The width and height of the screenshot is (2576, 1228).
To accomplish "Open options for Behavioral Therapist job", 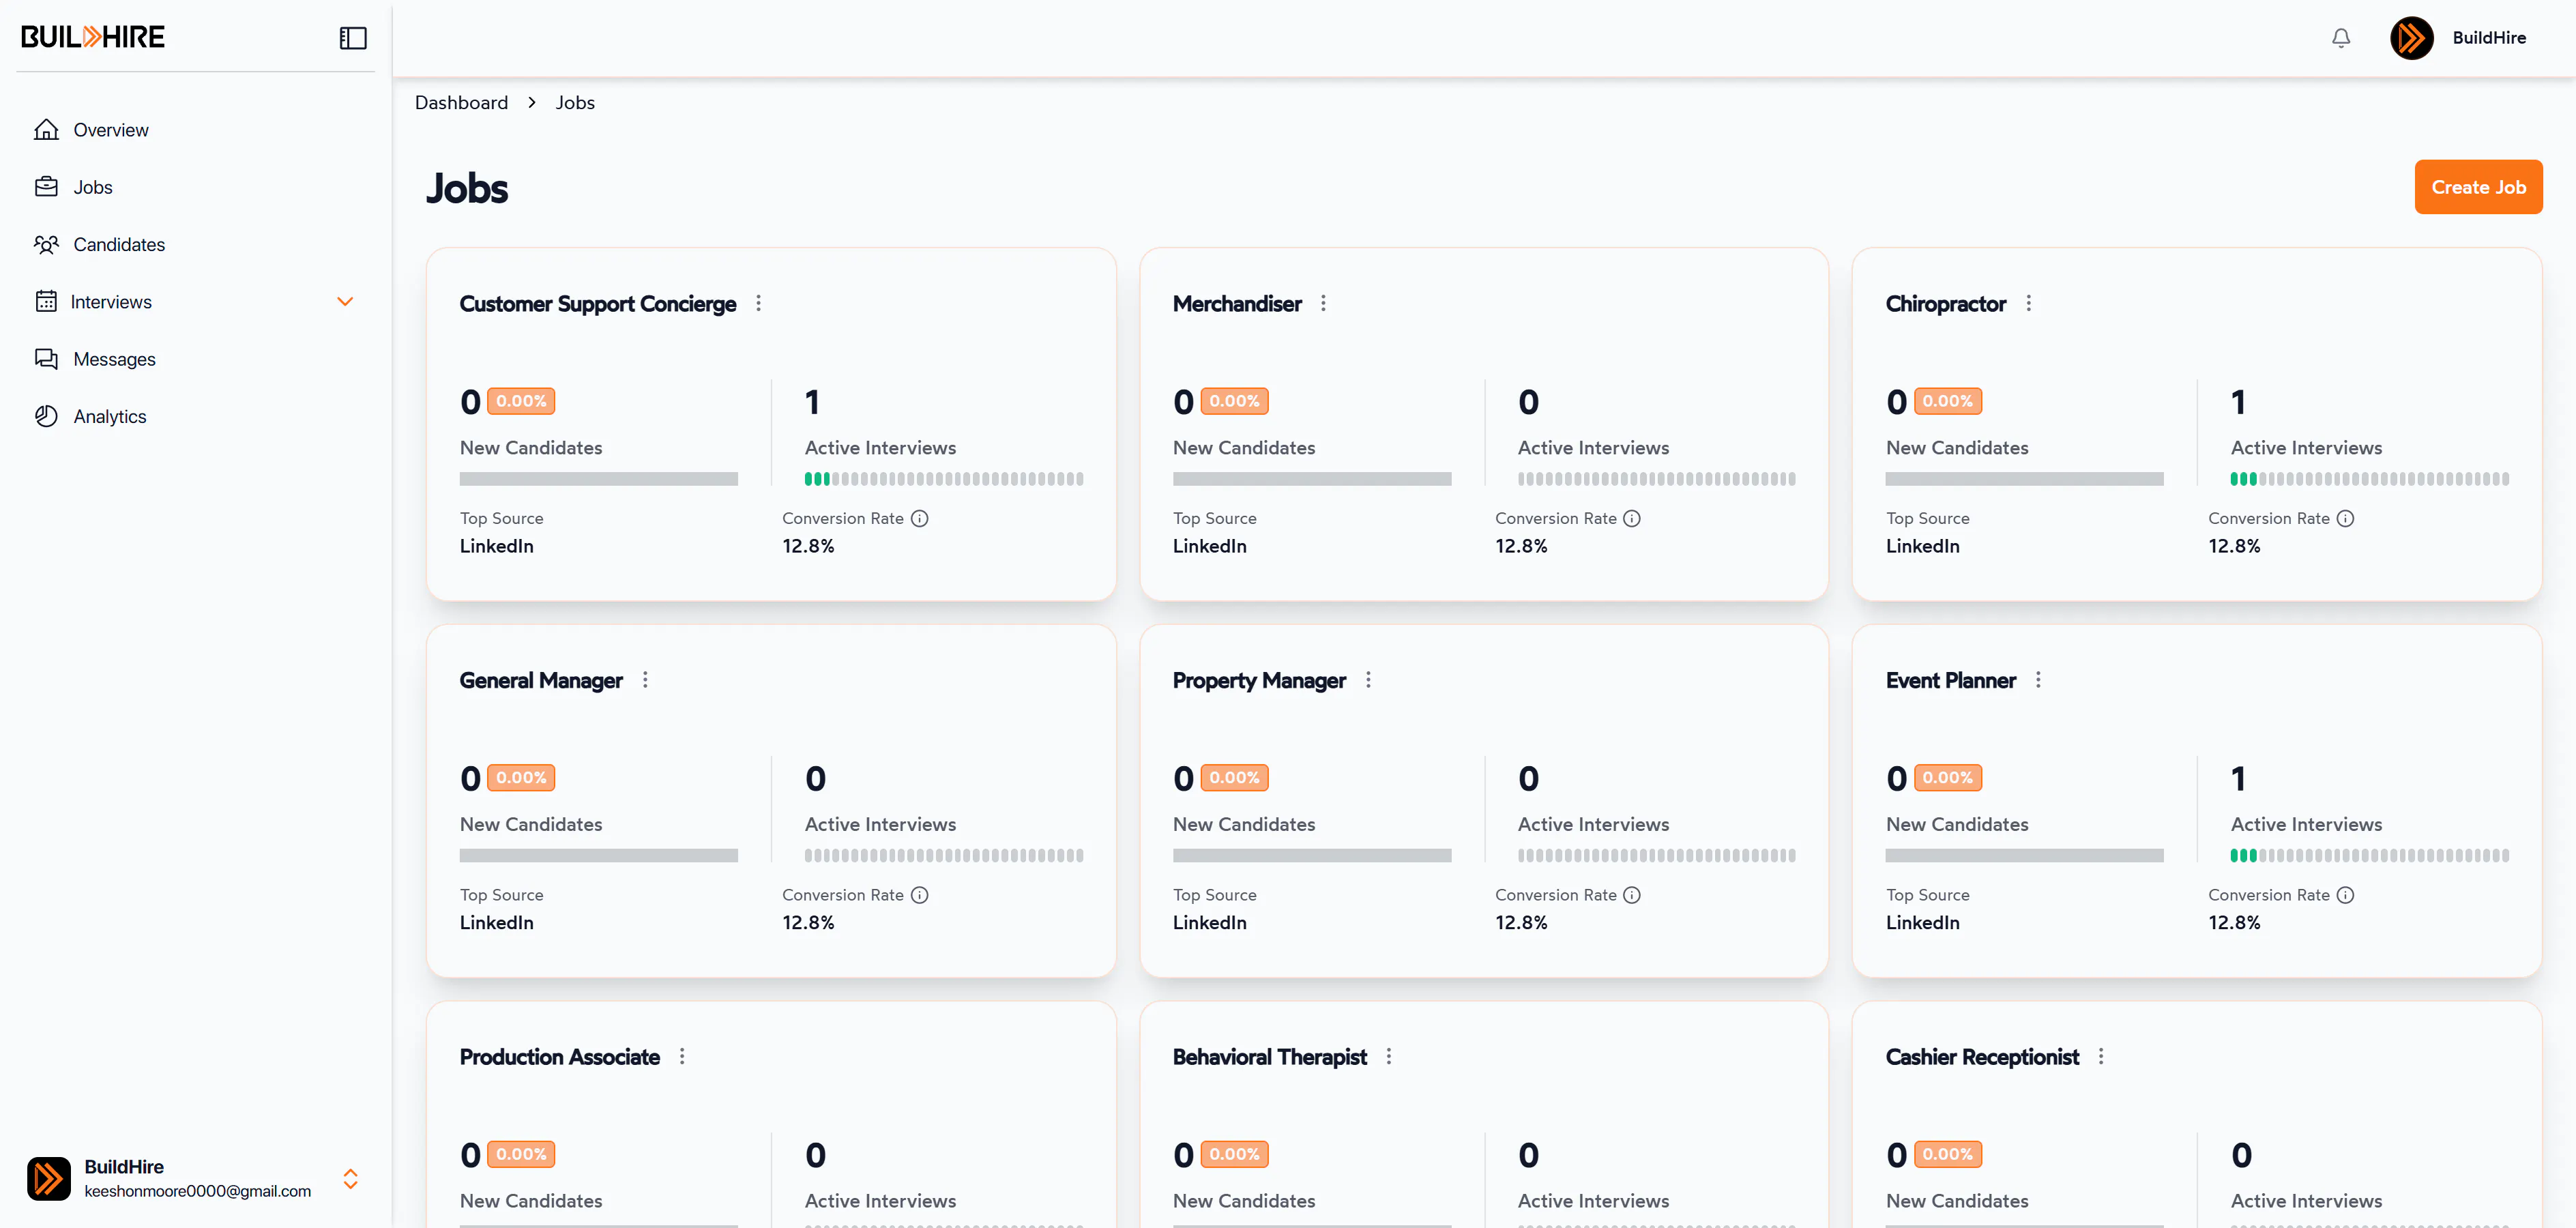I will point(1389,1056).
